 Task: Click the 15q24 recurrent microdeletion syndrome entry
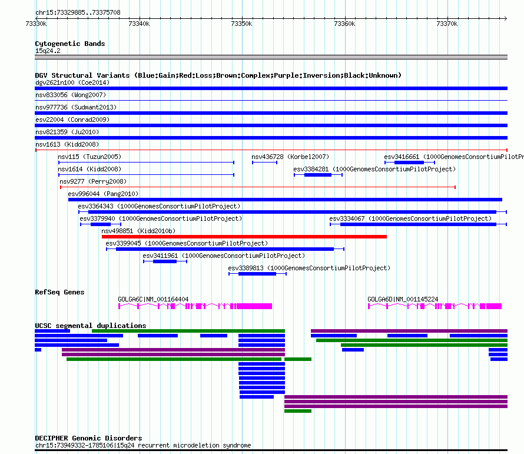(143, 445)
